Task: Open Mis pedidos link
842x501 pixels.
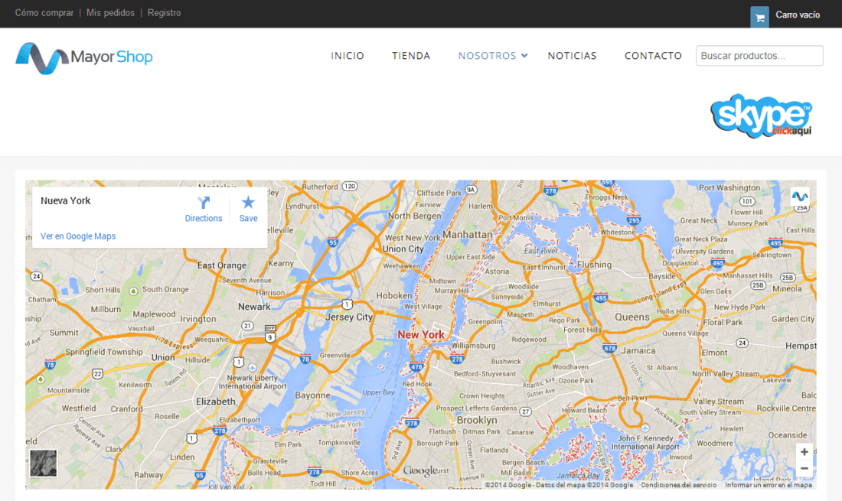Action: pos(110,13)
